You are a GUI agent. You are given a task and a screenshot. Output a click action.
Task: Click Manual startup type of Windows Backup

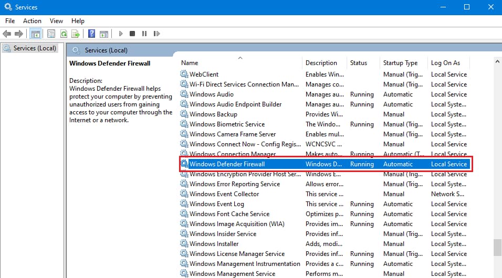pos(394,114)
